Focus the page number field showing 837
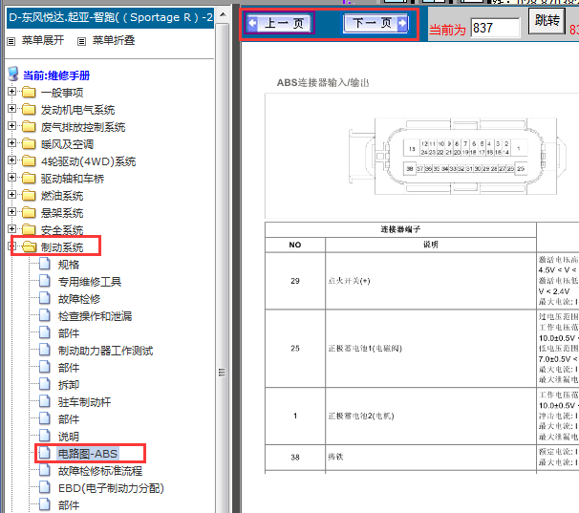Viewport: 579px width, 513px height. [495, 28]
